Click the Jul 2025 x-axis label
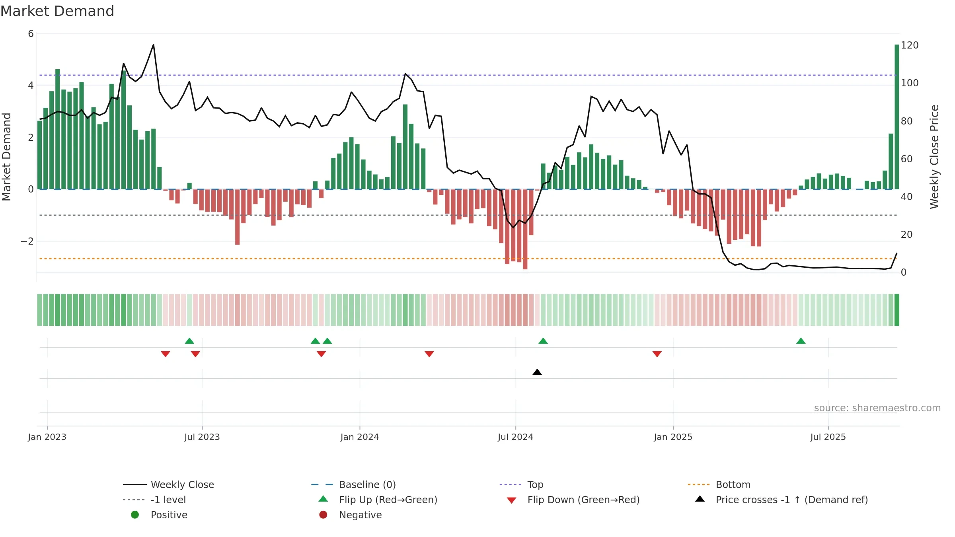Viewport: 955px width, 537px height. 828,437
